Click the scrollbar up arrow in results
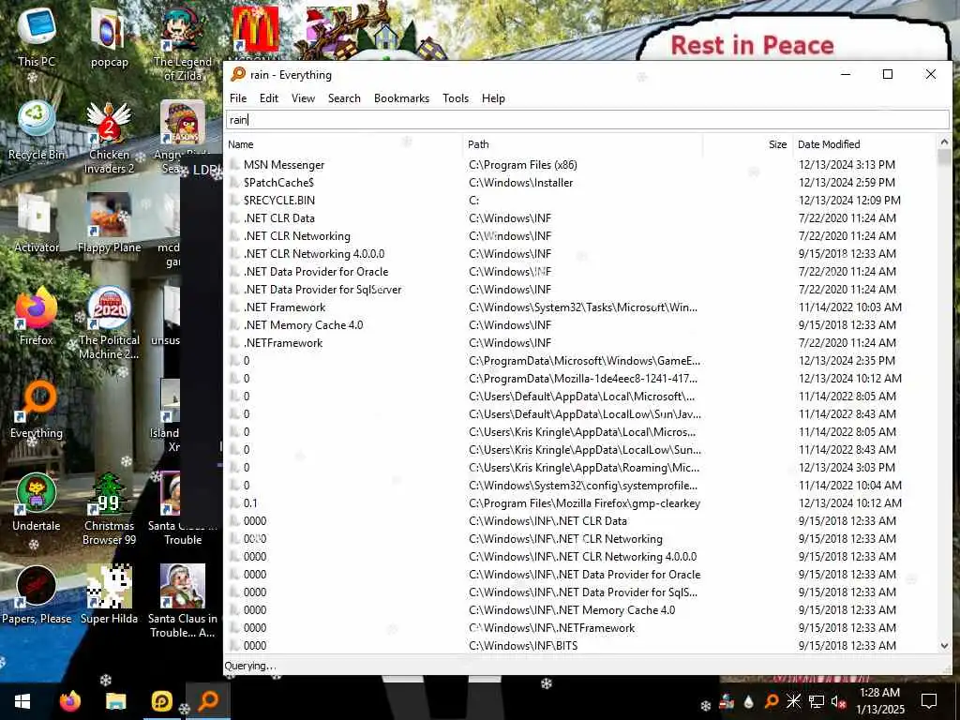 coord(944,142)
